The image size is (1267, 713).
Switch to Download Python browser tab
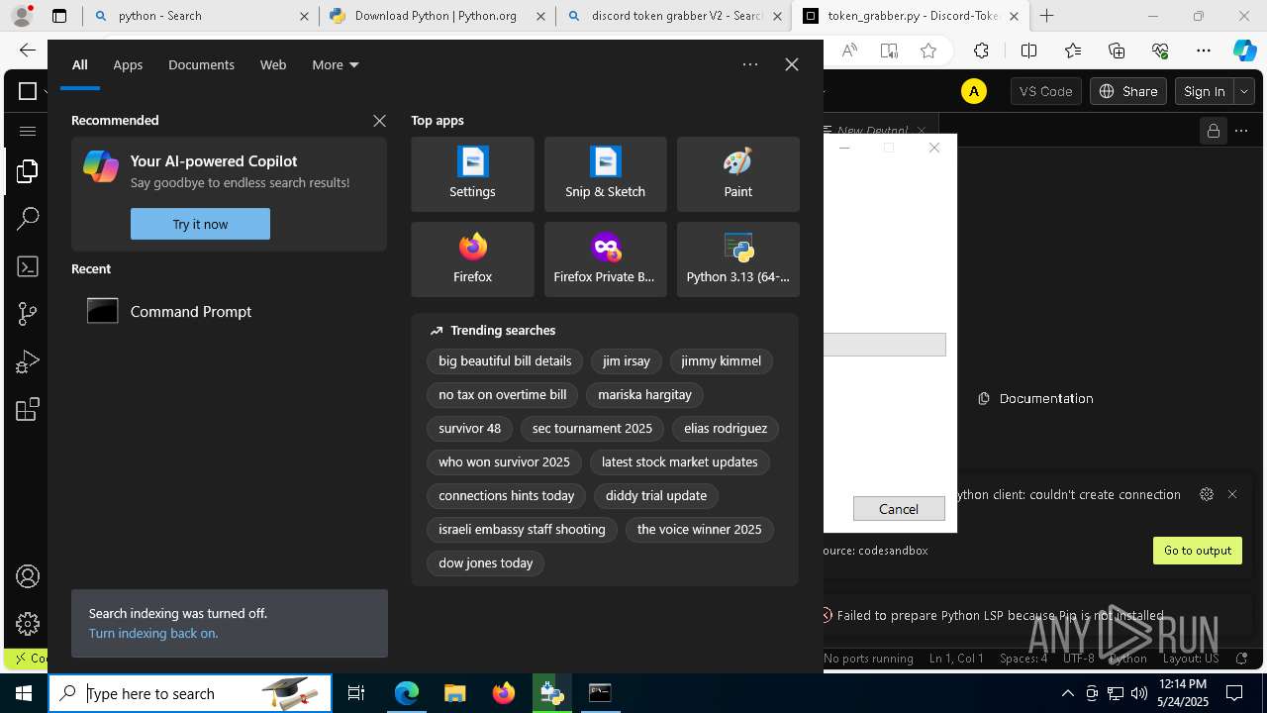[x=437, y=16]
